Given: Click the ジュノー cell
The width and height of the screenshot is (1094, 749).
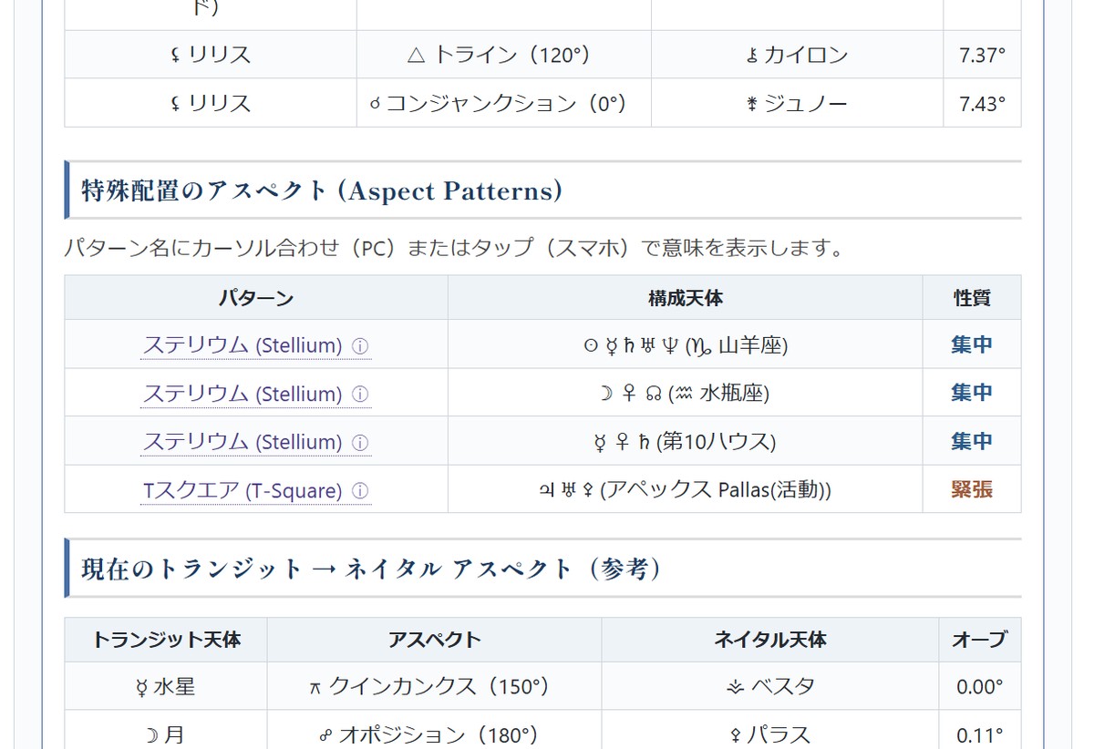Looking at the screenshot, I should 798,103.
